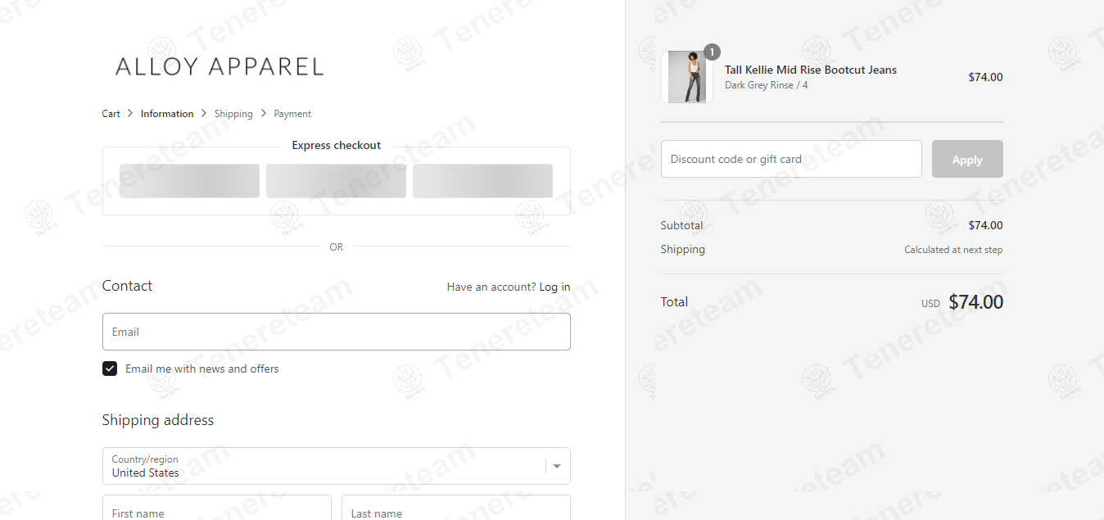Click the large USD $74.00 total amount
Image resolution: width=1104 pixels, height=520 pixels.
[975, 302]
